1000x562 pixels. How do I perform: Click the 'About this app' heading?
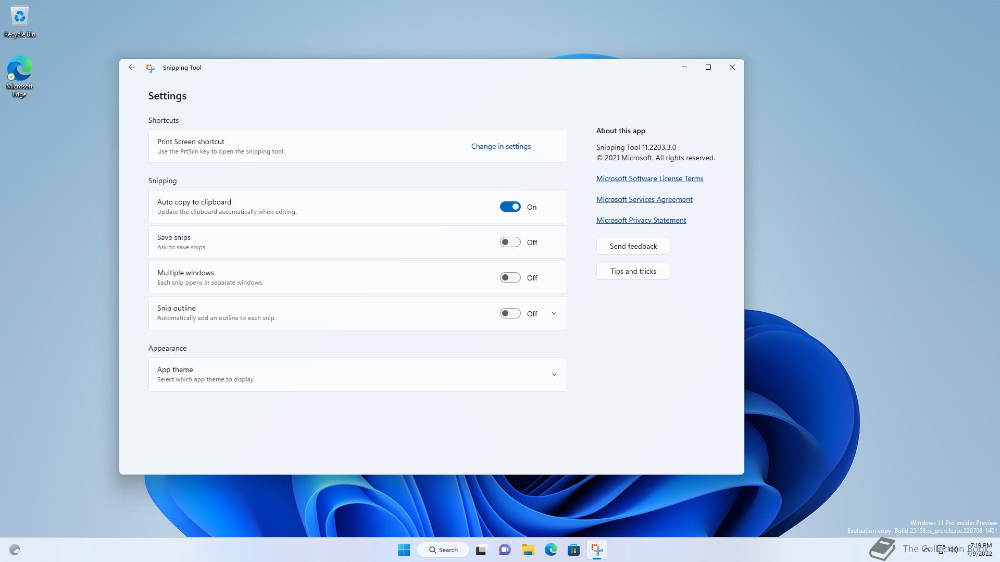(x=621, y=131)
